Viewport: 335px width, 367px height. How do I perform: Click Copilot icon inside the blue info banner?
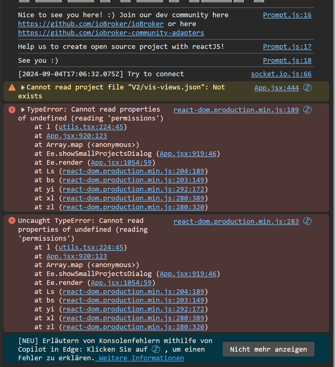[156, 349]
